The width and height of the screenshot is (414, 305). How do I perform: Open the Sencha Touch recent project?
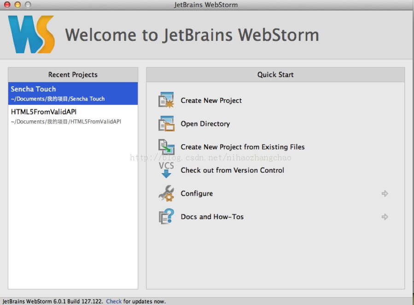[x=73, y=94]
